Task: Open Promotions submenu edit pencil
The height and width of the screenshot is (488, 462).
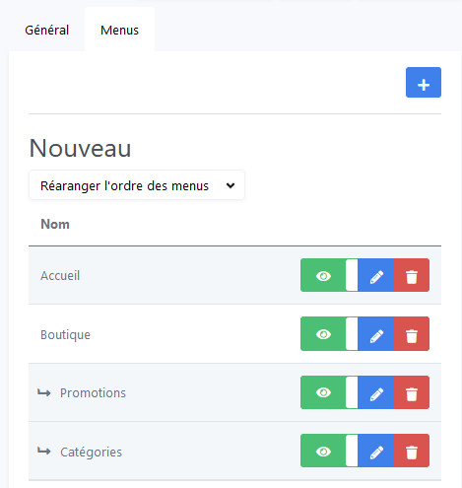Action: (x=376, y=392)
